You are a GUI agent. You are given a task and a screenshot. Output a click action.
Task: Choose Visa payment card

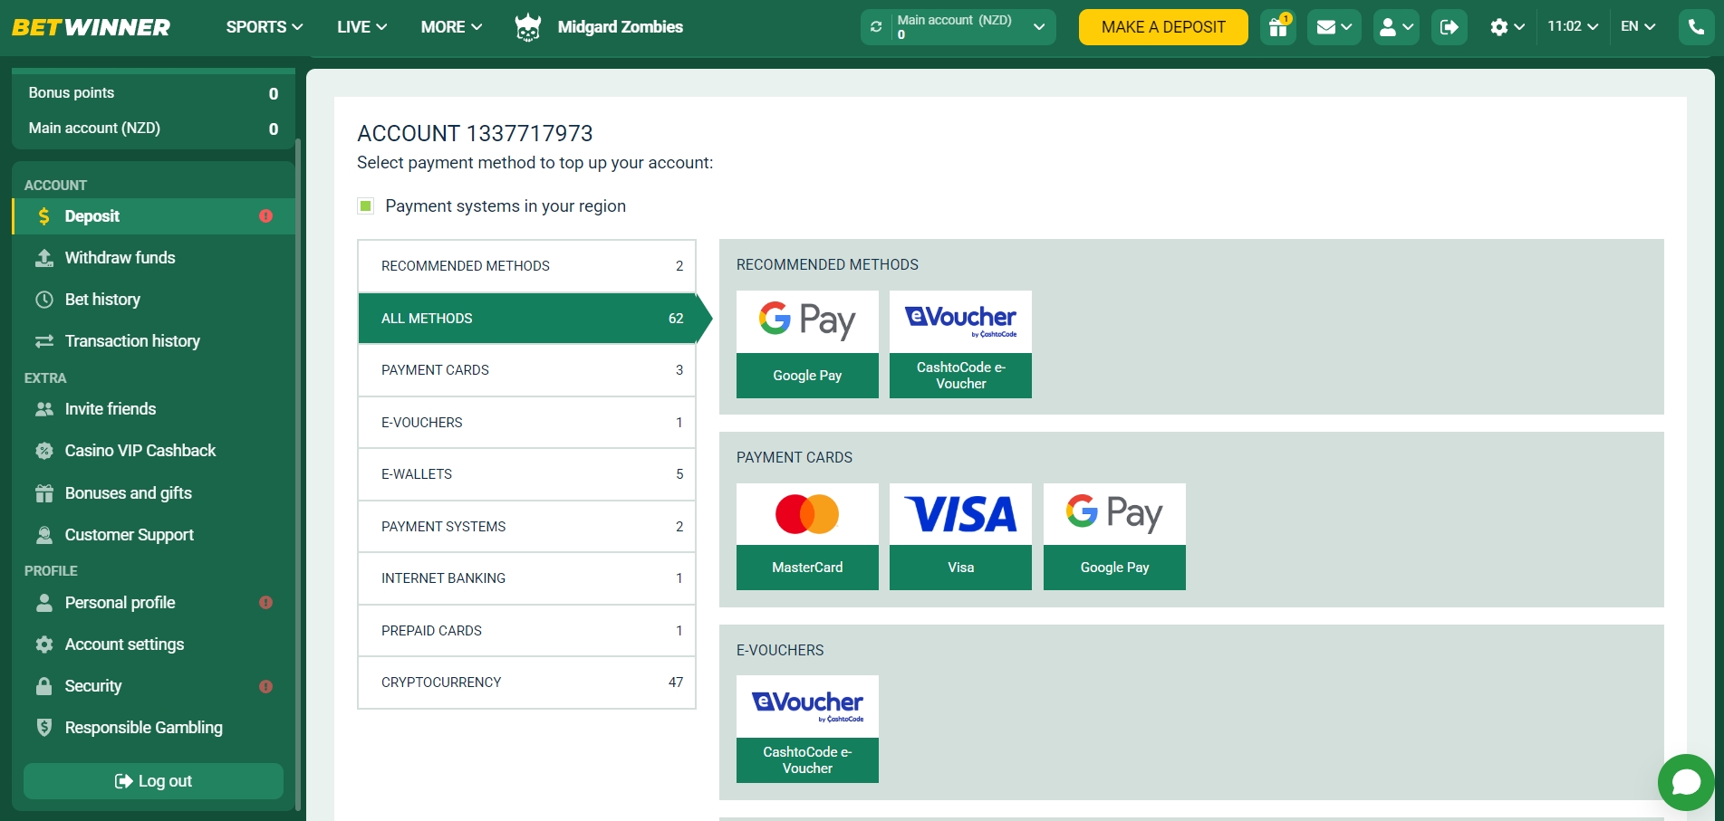(960, 537)
